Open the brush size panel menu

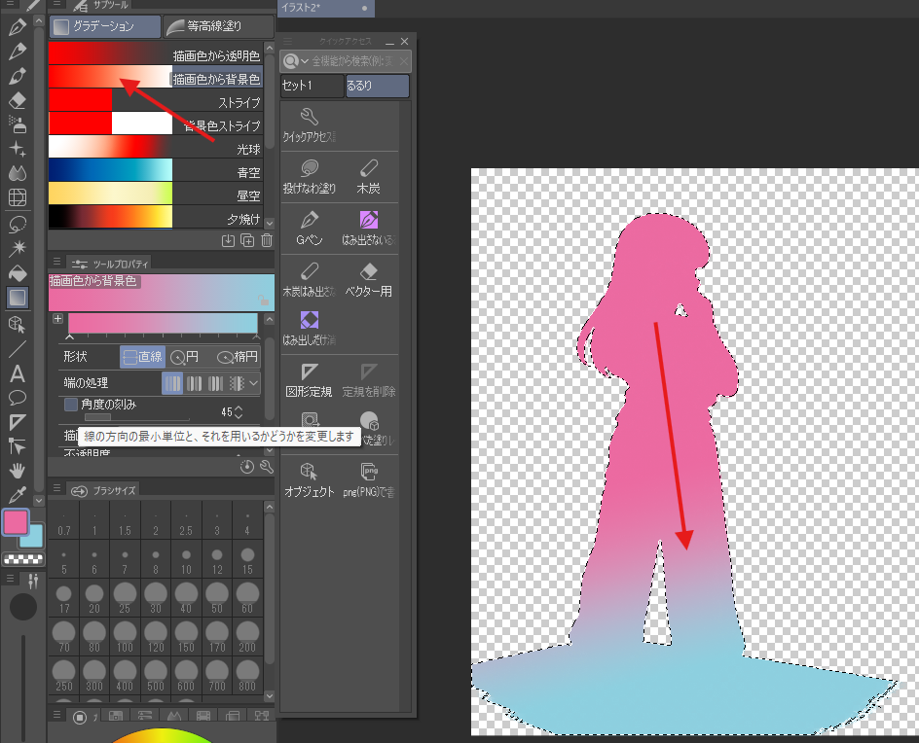56,488
